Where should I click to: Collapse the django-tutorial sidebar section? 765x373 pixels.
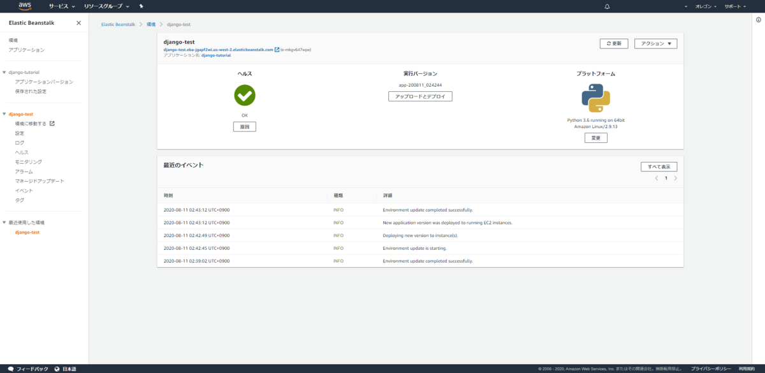pos(4,73)
